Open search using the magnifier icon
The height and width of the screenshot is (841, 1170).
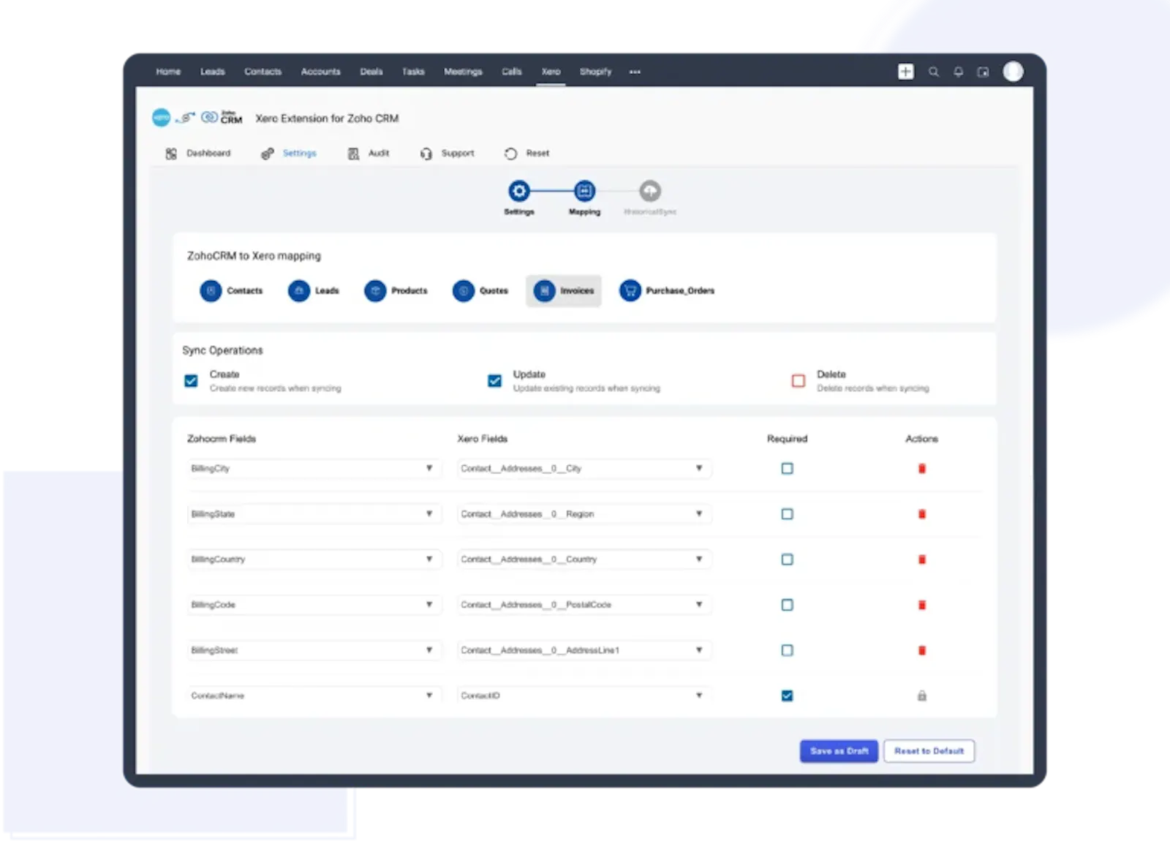coord(934,72)
